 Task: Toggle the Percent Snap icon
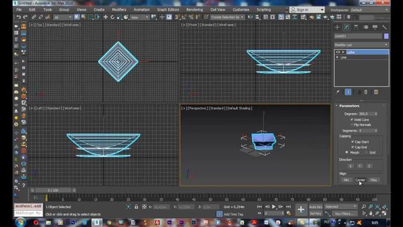click(191, 17)
